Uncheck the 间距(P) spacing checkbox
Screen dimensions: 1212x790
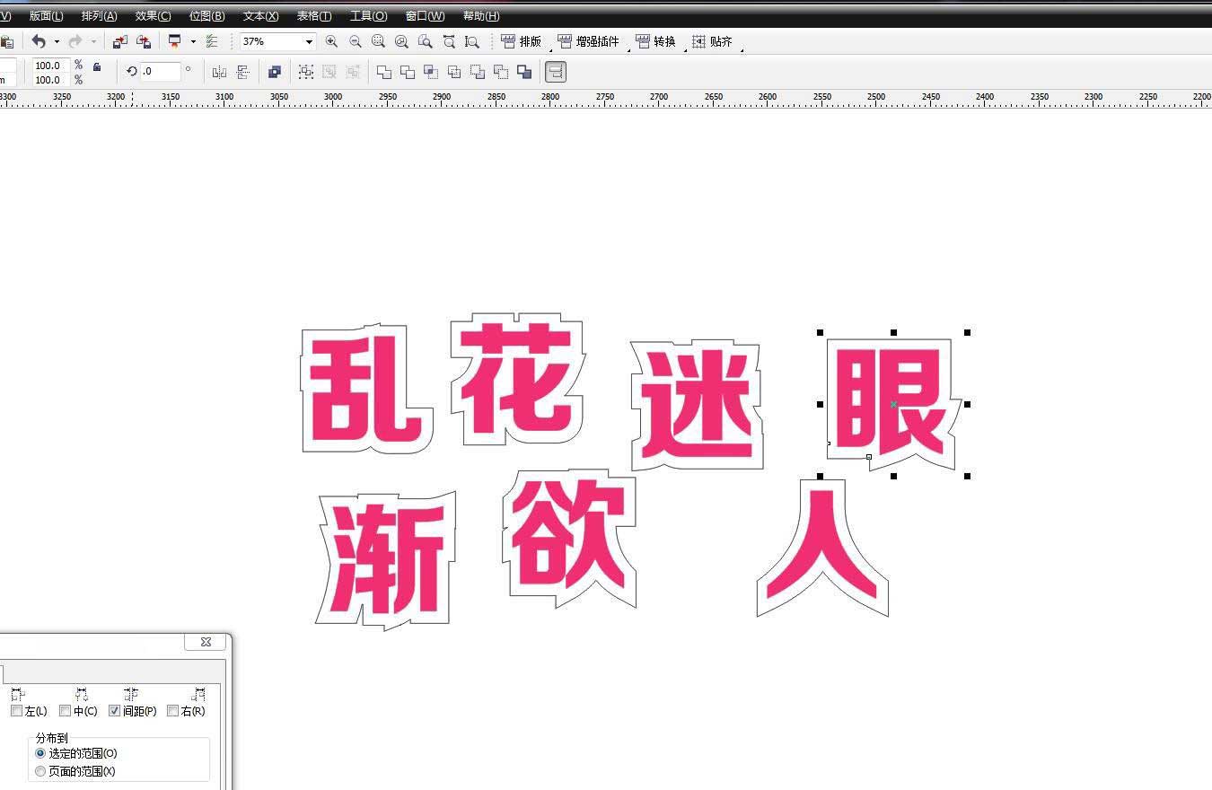coord(115,710)
